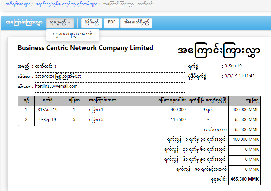Click the total amount 465,500 MMK
Screen dimensions: 271x191
click(x=245, y=179)
